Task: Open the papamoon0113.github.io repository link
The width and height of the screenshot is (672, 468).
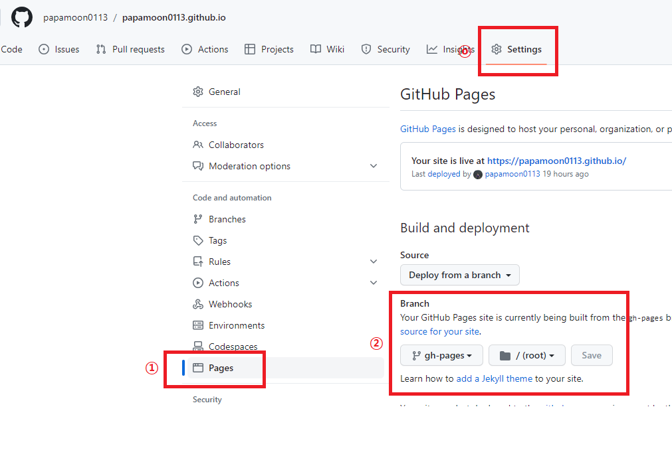Action: 173,17
